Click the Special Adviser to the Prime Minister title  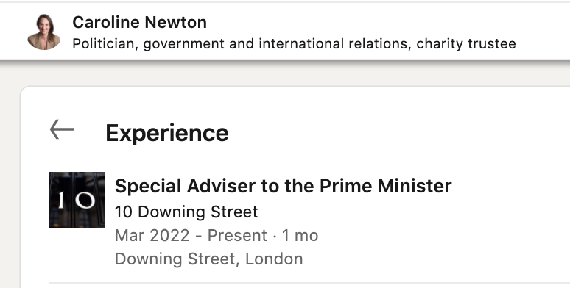284,186
